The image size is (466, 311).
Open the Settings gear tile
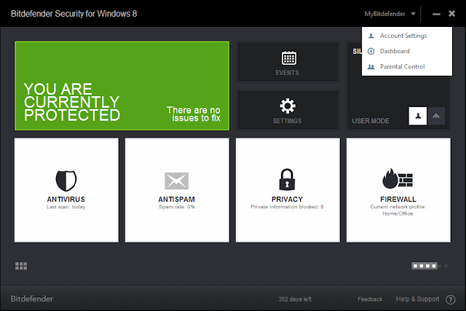click(288, 110)
